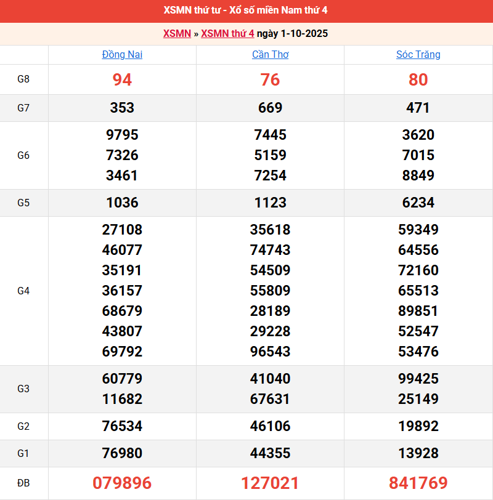The width and height of the screenshot is (493, 500).
Task: Click the G5 number 6234
Action: tap(418, 203)
